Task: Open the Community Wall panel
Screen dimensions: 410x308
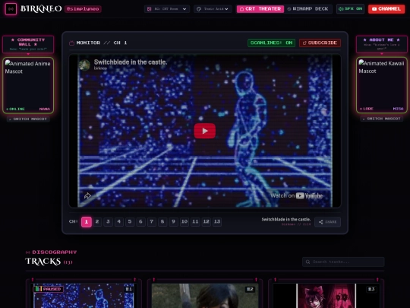Action: [x=28, y=44]
